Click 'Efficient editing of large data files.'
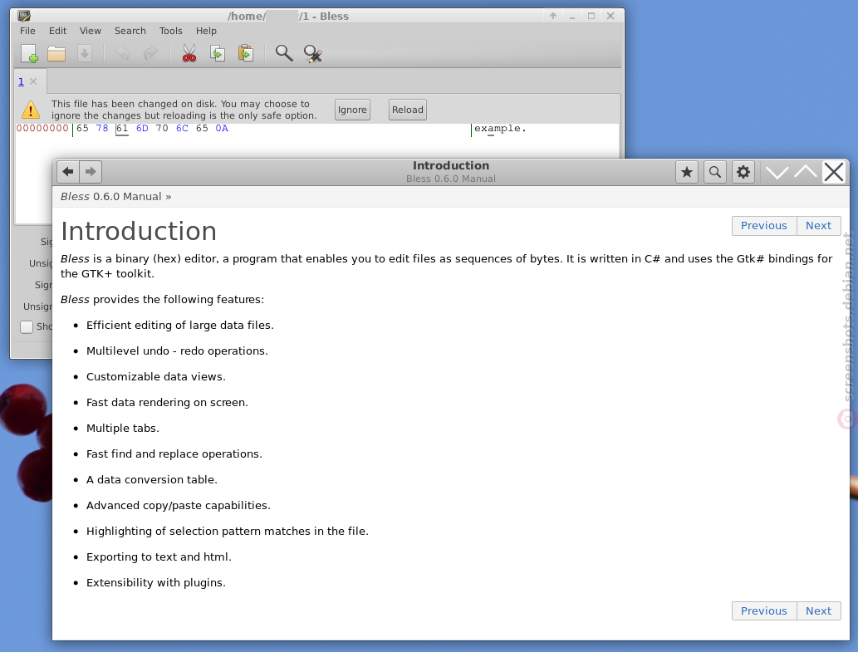The width and height of the screenshot is (858, 652). click(180, 326)
